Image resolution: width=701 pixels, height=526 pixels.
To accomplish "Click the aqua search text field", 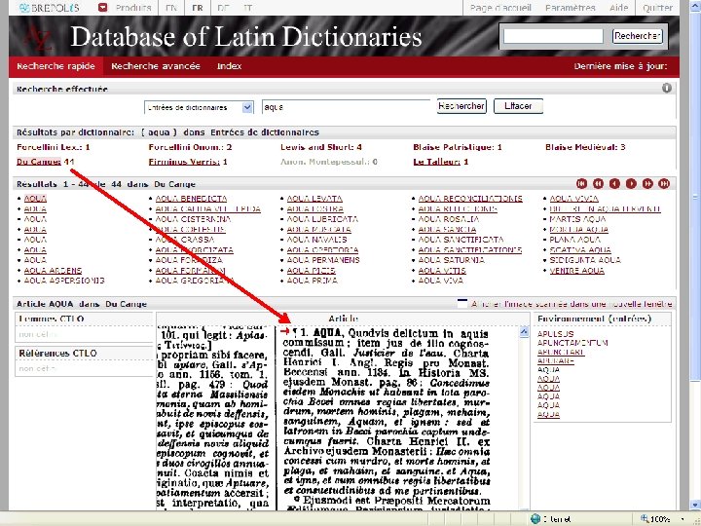I will tap(346, 107).
